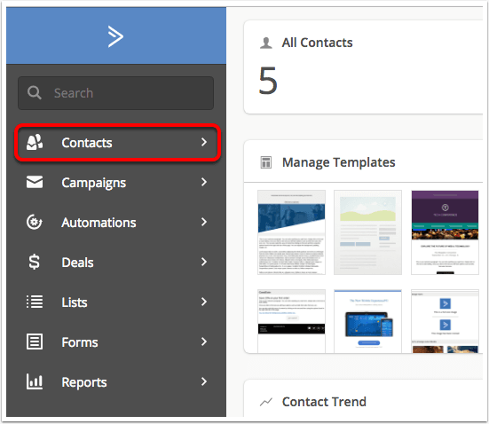Screen dimensions: 489x424
Task: Open the Manage Templates heading link
Action: tap(339, 162)
